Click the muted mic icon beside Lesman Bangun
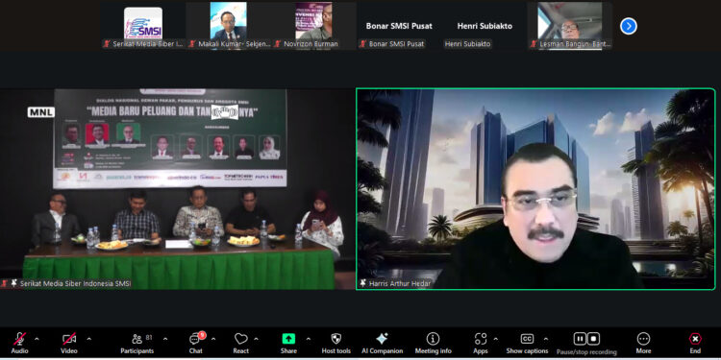The width and height of the screenshot is (721, 360). tap(534, 44)
